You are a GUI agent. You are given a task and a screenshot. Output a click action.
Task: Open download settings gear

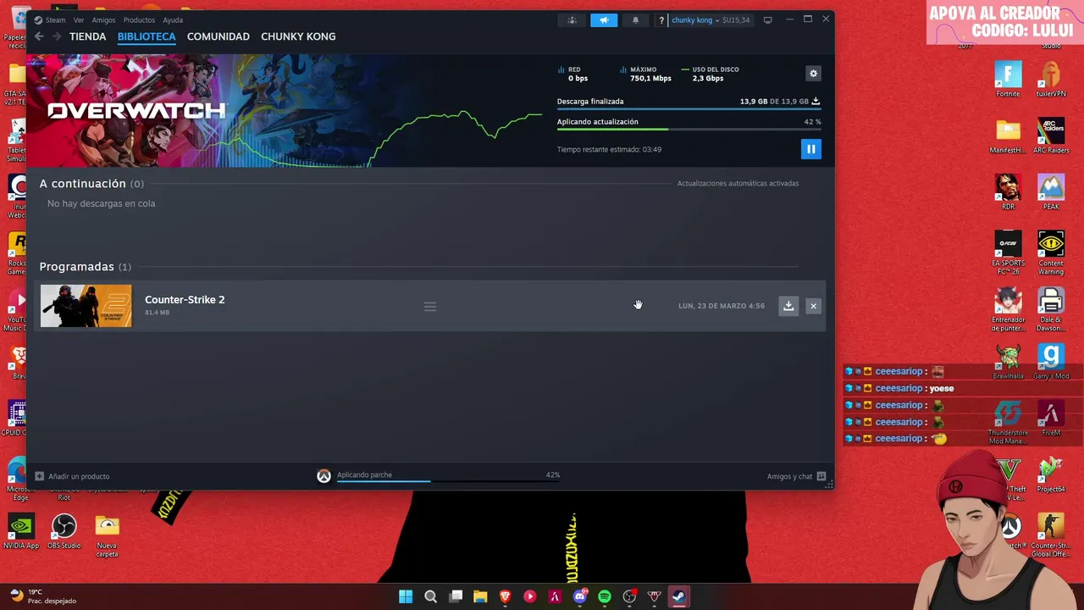(813, 74)
